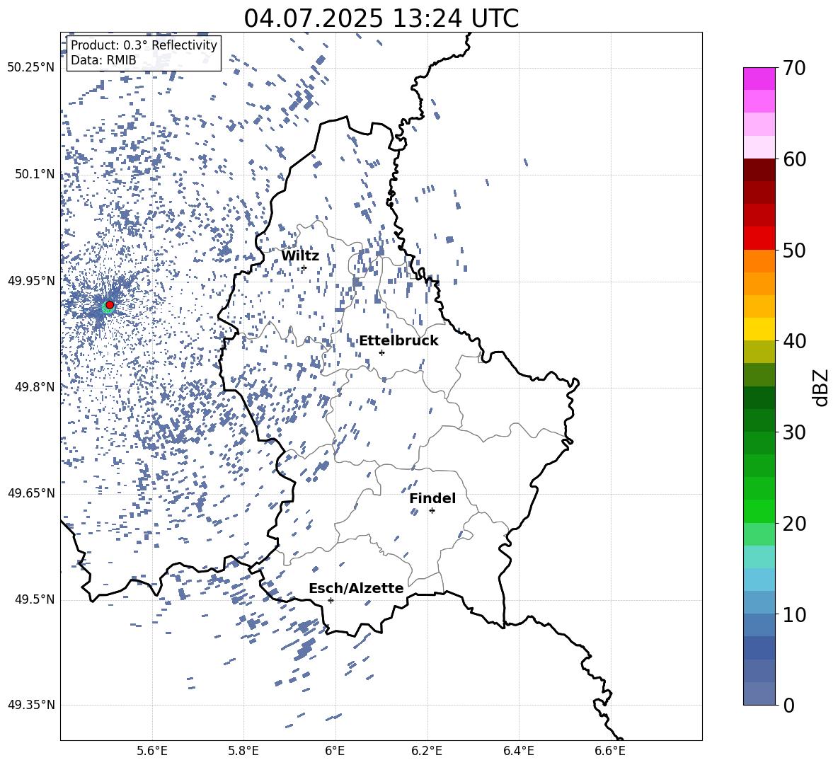Click the 50.1°N latitude label
The image size is (838, 765).
click(x=35, y=174)
